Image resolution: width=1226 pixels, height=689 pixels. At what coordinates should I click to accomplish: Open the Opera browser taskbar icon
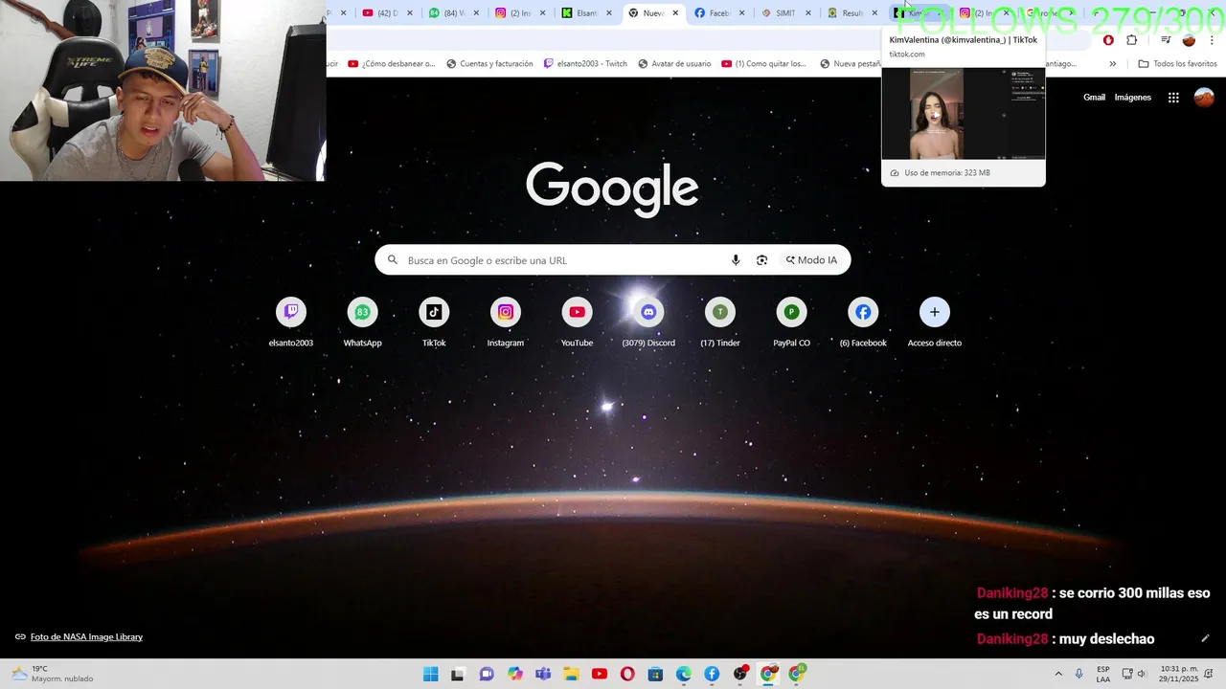point(627,674)
